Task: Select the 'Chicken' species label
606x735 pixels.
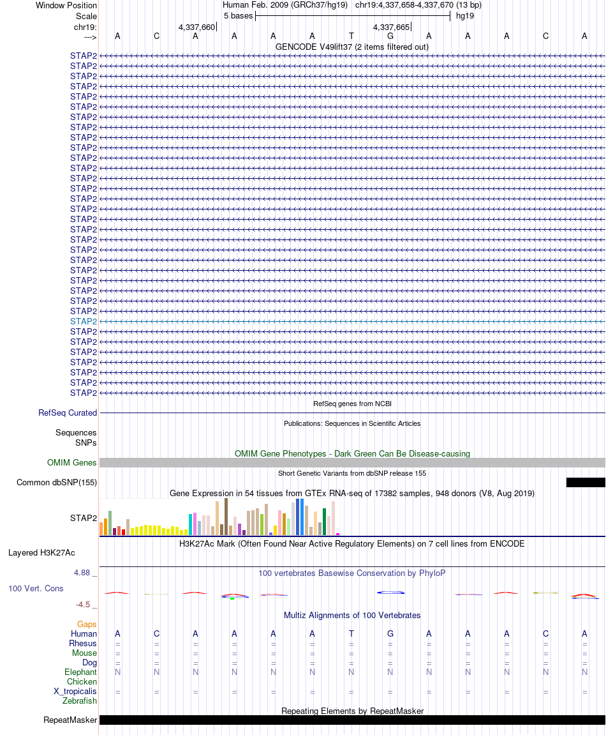Action: [x=82, y=681]
